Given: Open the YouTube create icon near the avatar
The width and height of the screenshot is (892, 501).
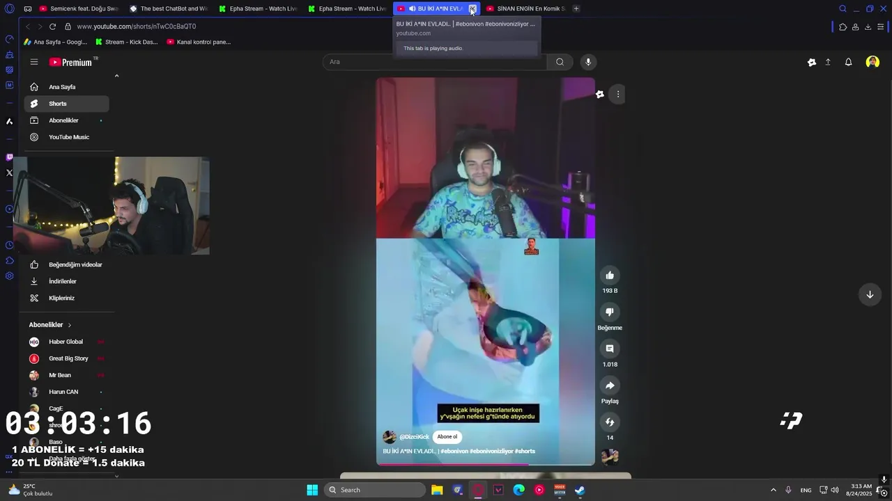Looking at the screenshot, I should (x=812, y=62).
